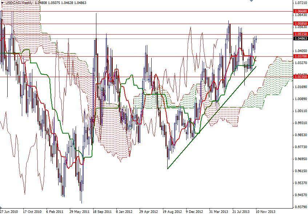Click the 1.03700 support price label

pyautogui.click(x=301, y=57)
